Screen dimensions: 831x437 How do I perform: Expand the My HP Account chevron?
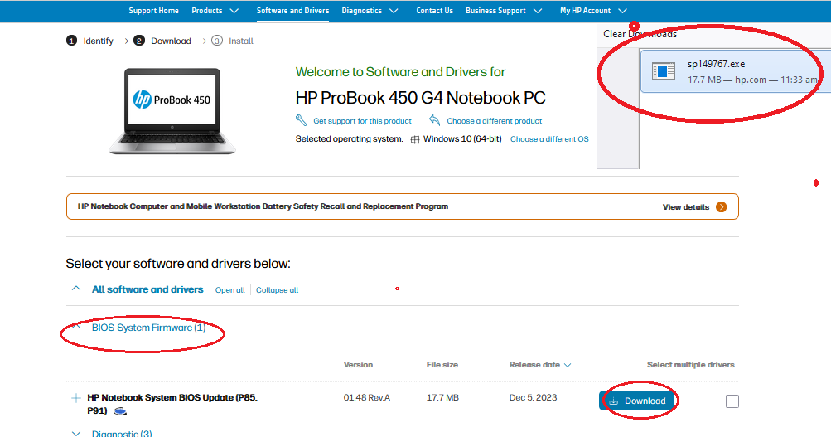[623, 11]
